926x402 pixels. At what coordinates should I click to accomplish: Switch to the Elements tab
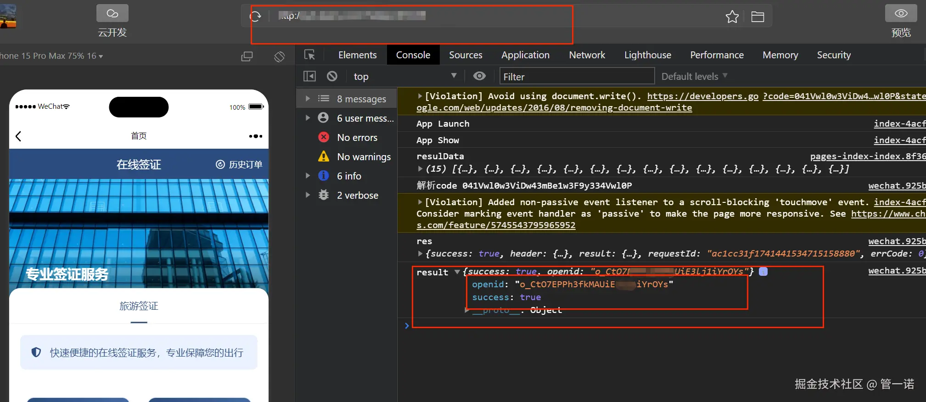coord(358,55)
